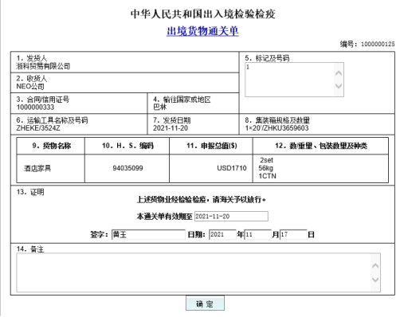Screen dimensions: 404x317
Task: Select the H.S. code 94035099 cell
Action: [127, 168]
